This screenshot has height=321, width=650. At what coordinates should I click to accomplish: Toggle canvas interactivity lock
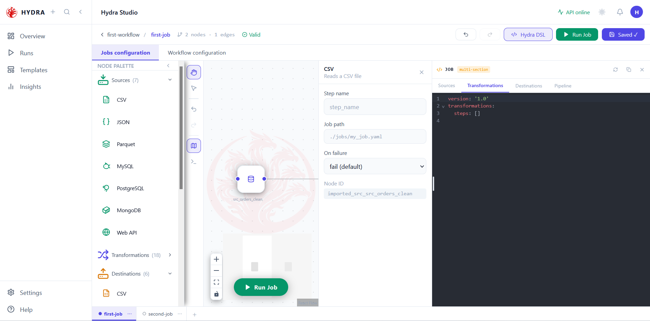[216, 294]
